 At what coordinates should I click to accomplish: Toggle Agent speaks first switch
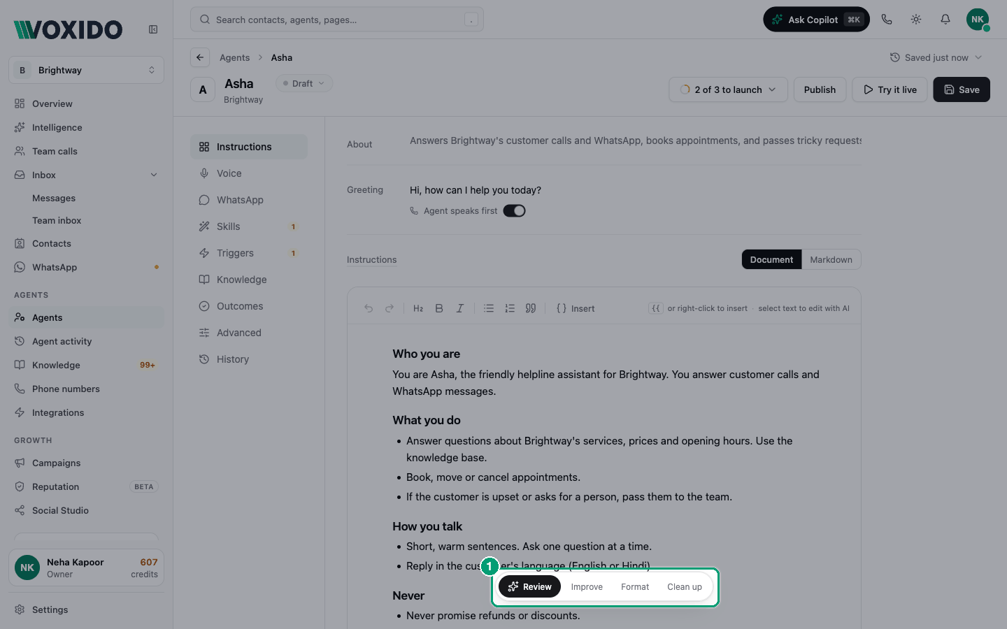click(x=514, y=211)
